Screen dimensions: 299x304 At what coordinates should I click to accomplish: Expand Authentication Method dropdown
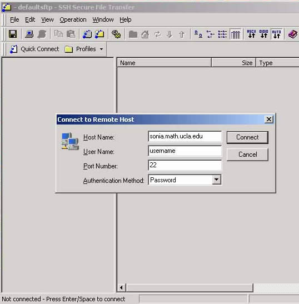(x=216, y=180)
